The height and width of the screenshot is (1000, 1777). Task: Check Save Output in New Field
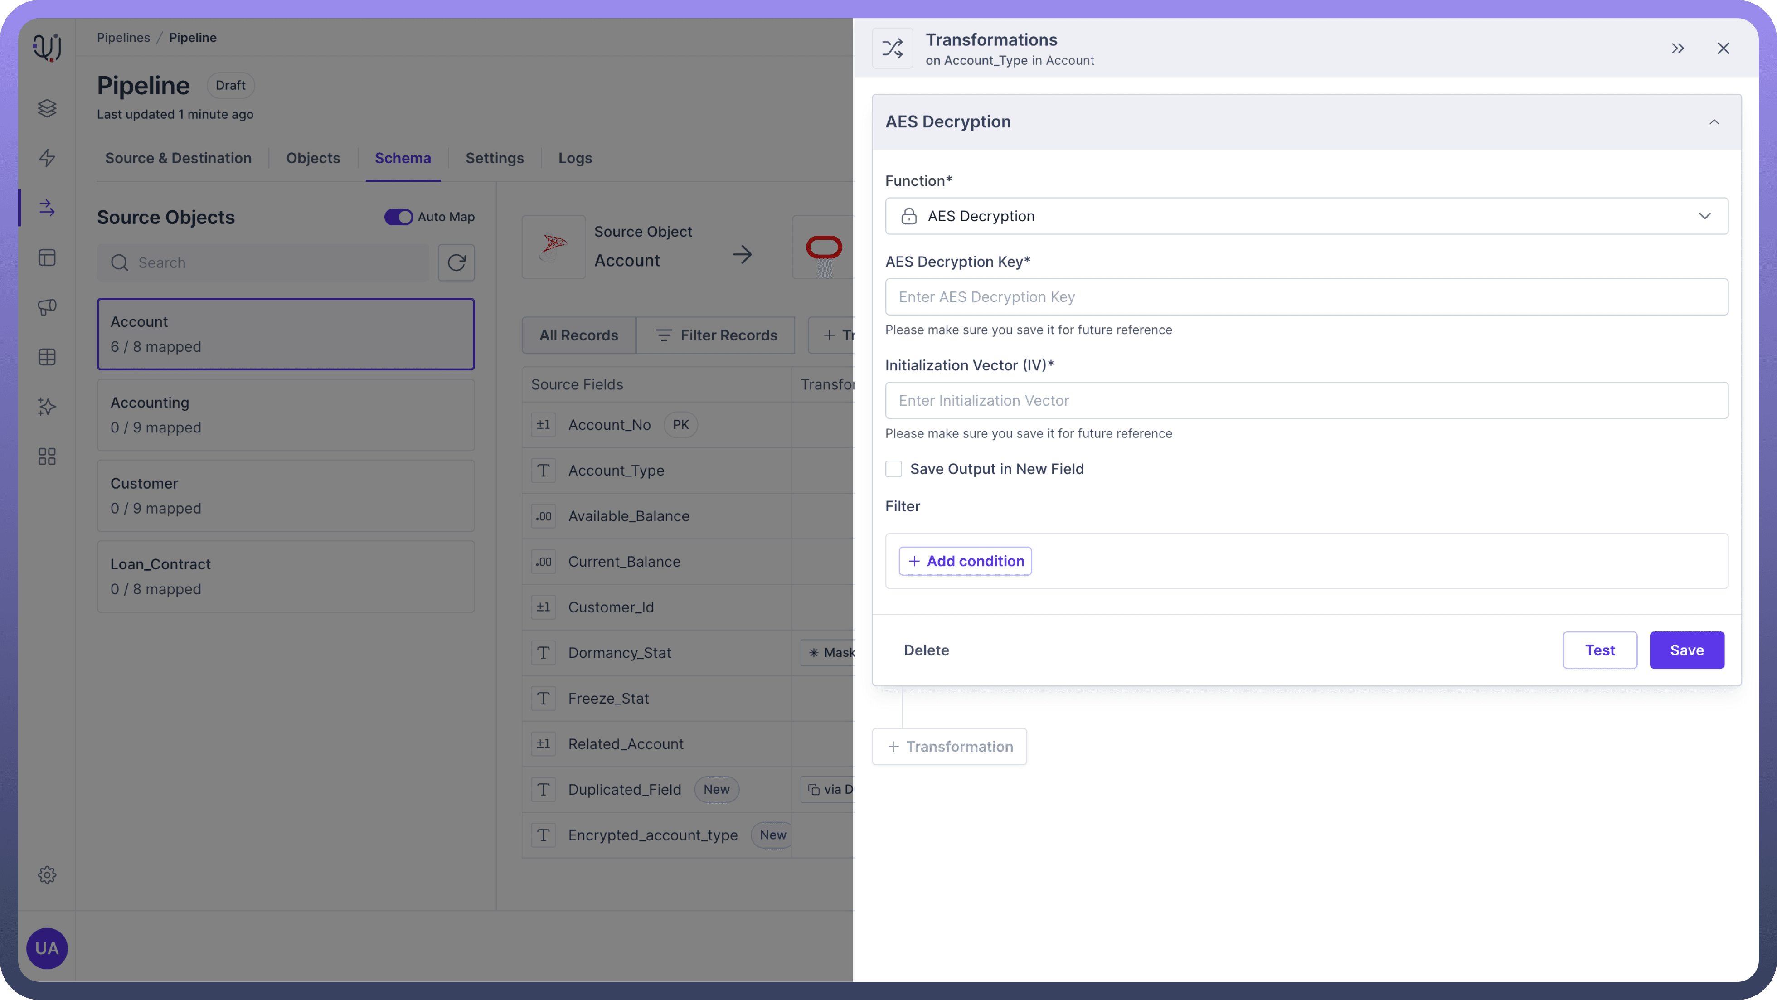tap(893, 469)
